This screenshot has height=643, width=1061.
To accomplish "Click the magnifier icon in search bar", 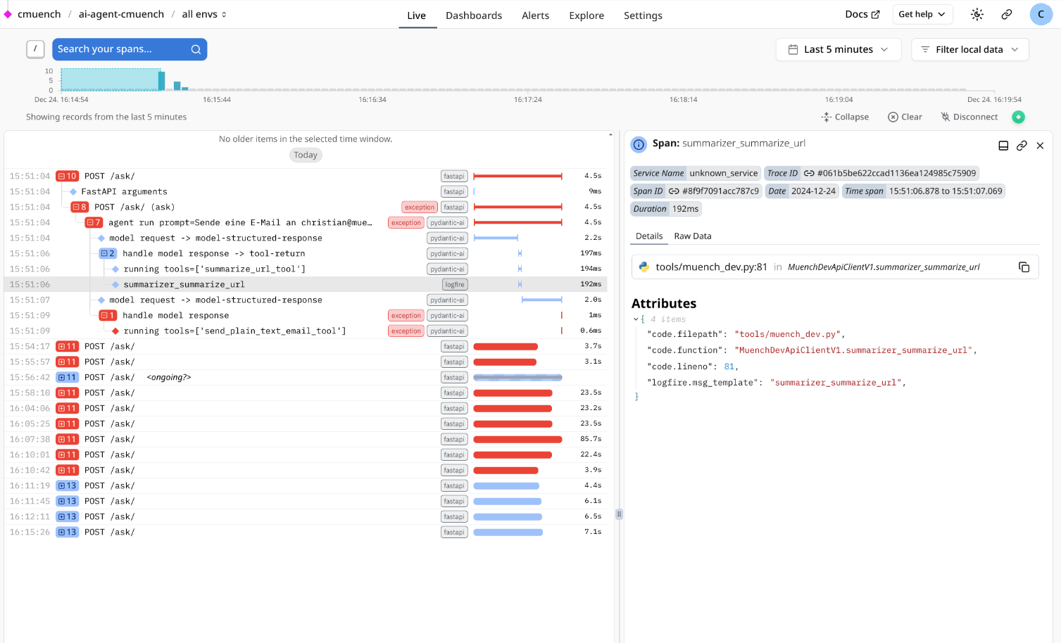I will (196, 49).
